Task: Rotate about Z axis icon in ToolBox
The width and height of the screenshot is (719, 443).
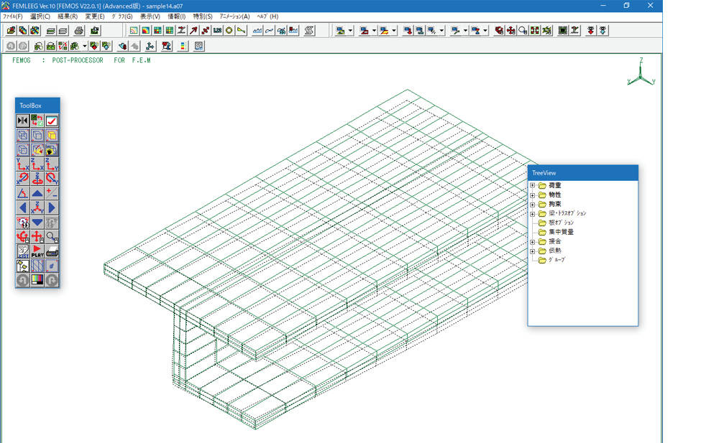Action: click(37, 178)
